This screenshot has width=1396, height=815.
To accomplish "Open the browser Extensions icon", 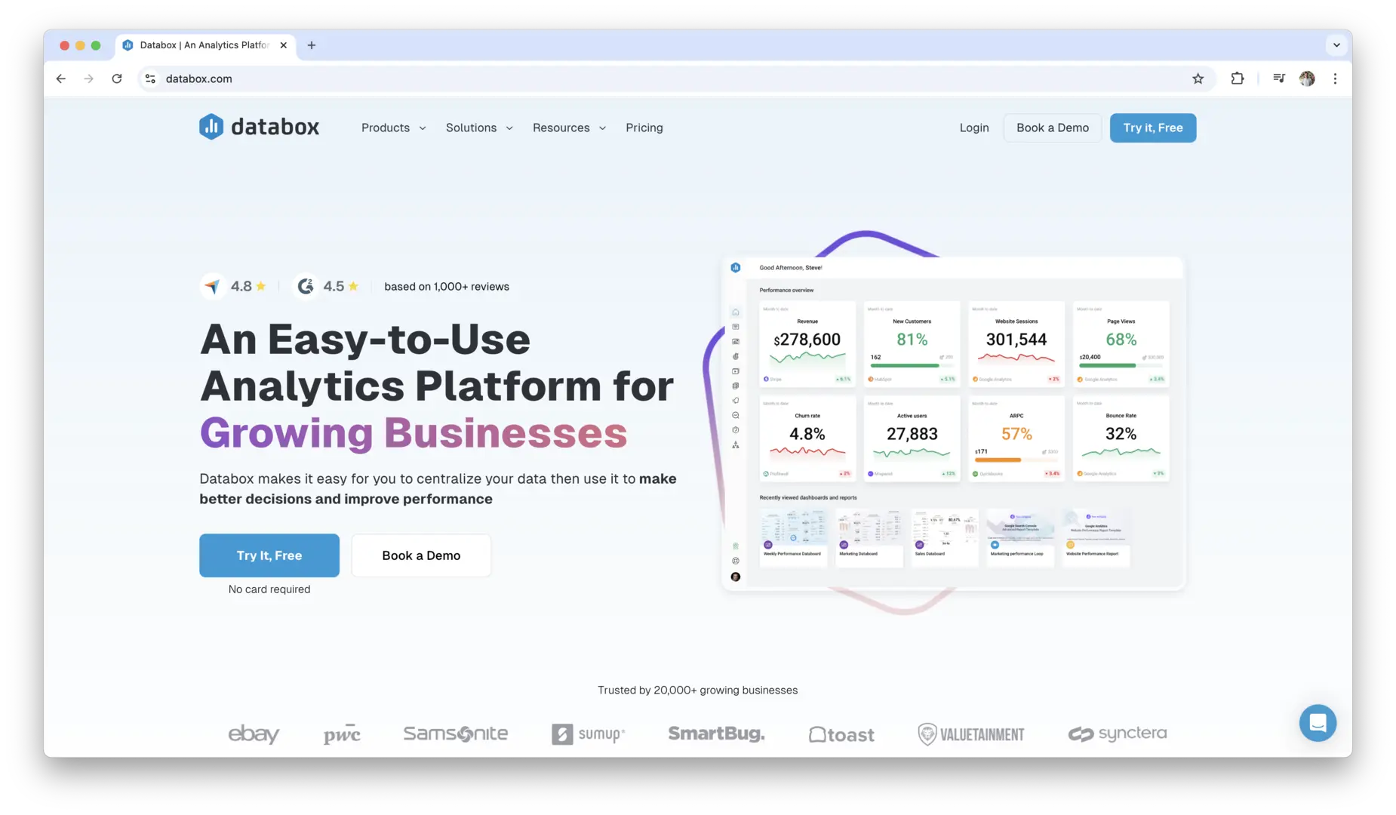I will point(1238,78).
